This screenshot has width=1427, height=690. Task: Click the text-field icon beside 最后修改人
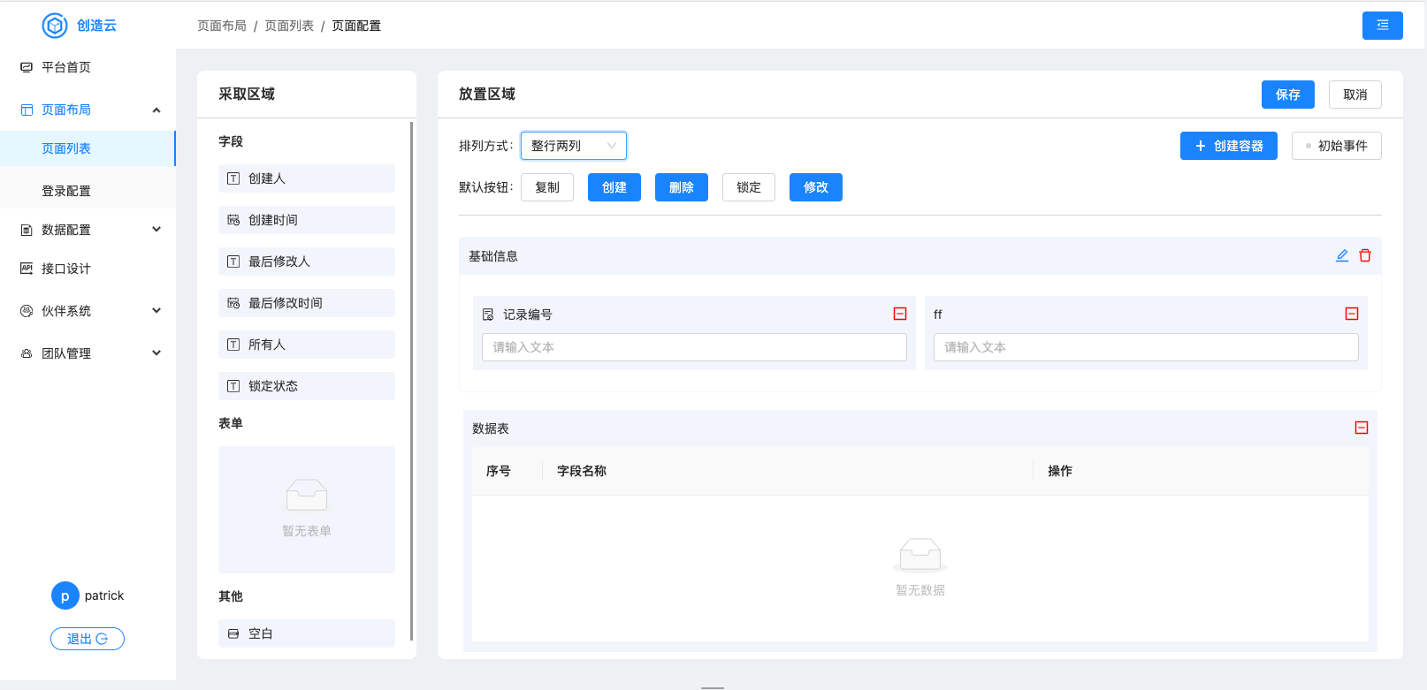tap(233, 262)
